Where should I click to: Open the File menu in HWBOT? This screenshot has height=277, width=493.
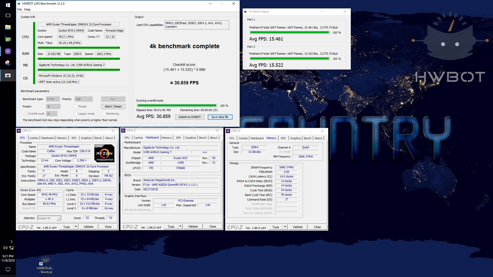click(x=20, y=9)
